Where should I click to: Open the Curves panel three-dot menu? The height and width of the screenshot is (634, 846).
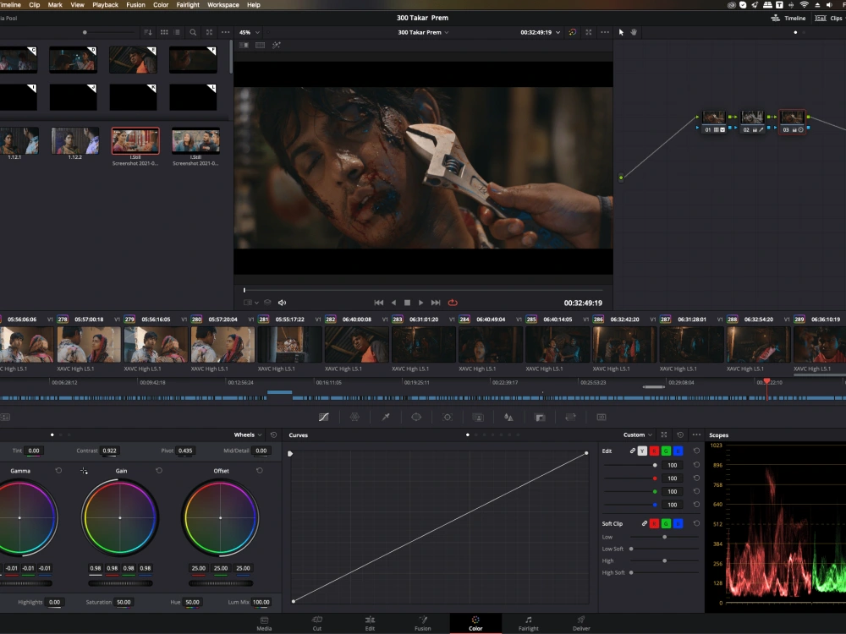[x=696, y=435]
